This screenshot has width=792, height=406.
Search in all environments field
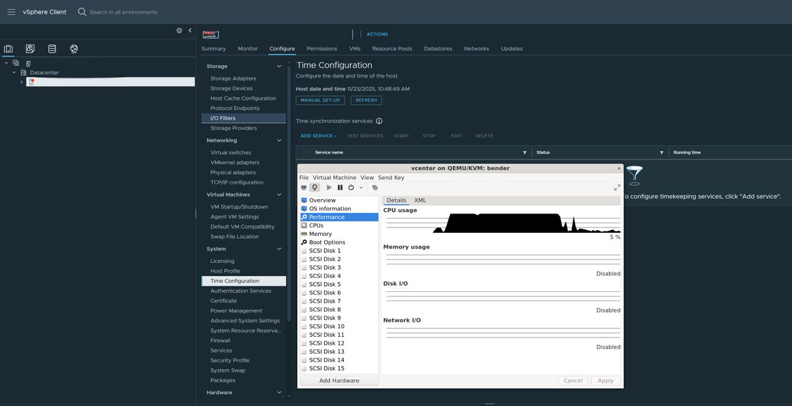coord(123,12)
